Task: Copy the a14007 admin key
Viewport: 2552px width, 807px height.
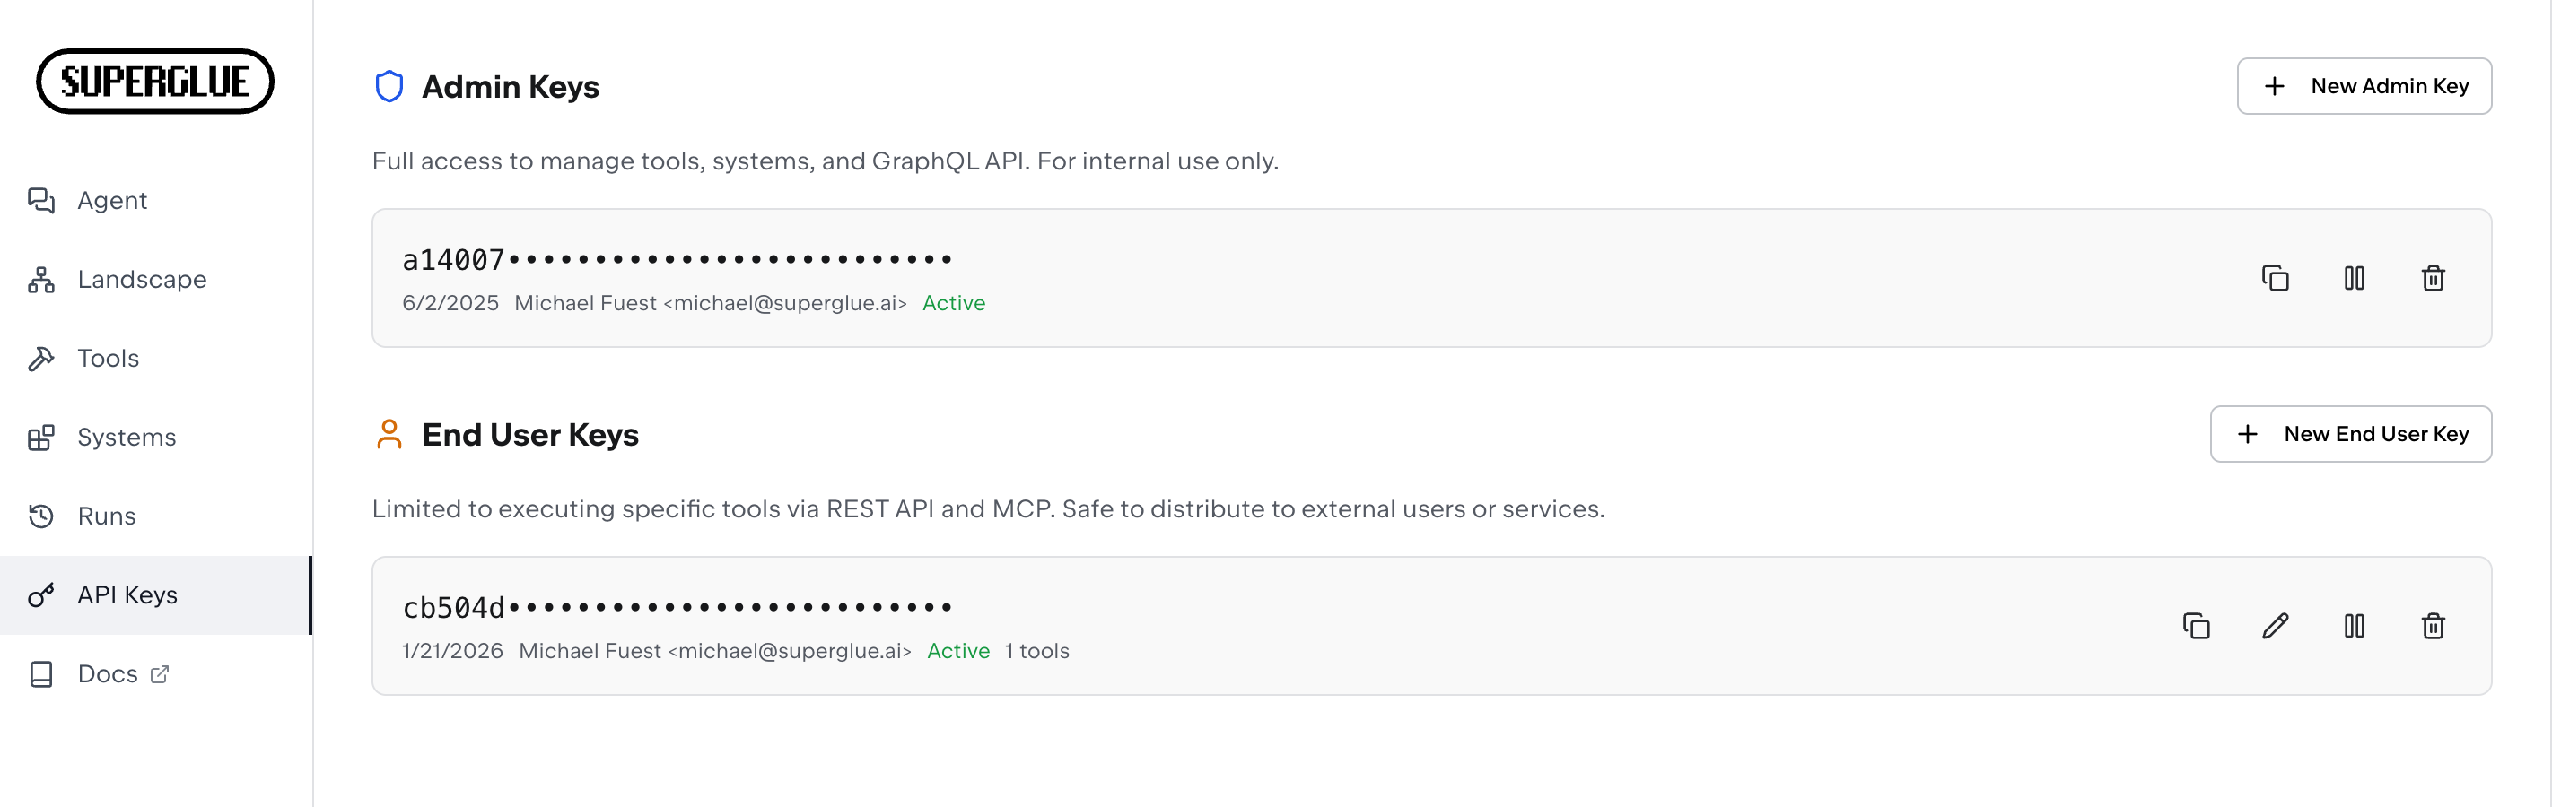Action: tap(2275, 278)
